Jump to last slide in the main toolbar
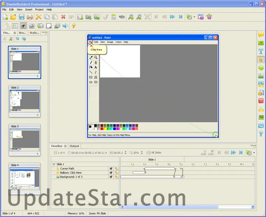 pos(180,17)
